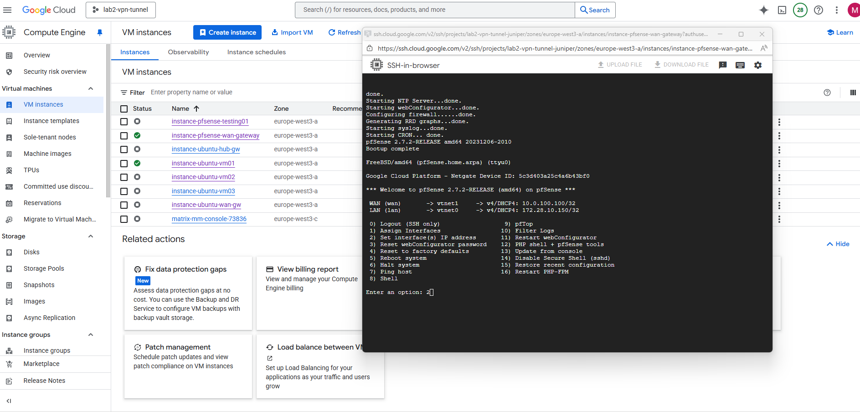Viewport: 860px width, 412px height.
Task: Activate Cloud Shell terminal icon
Action: (782, 10)
